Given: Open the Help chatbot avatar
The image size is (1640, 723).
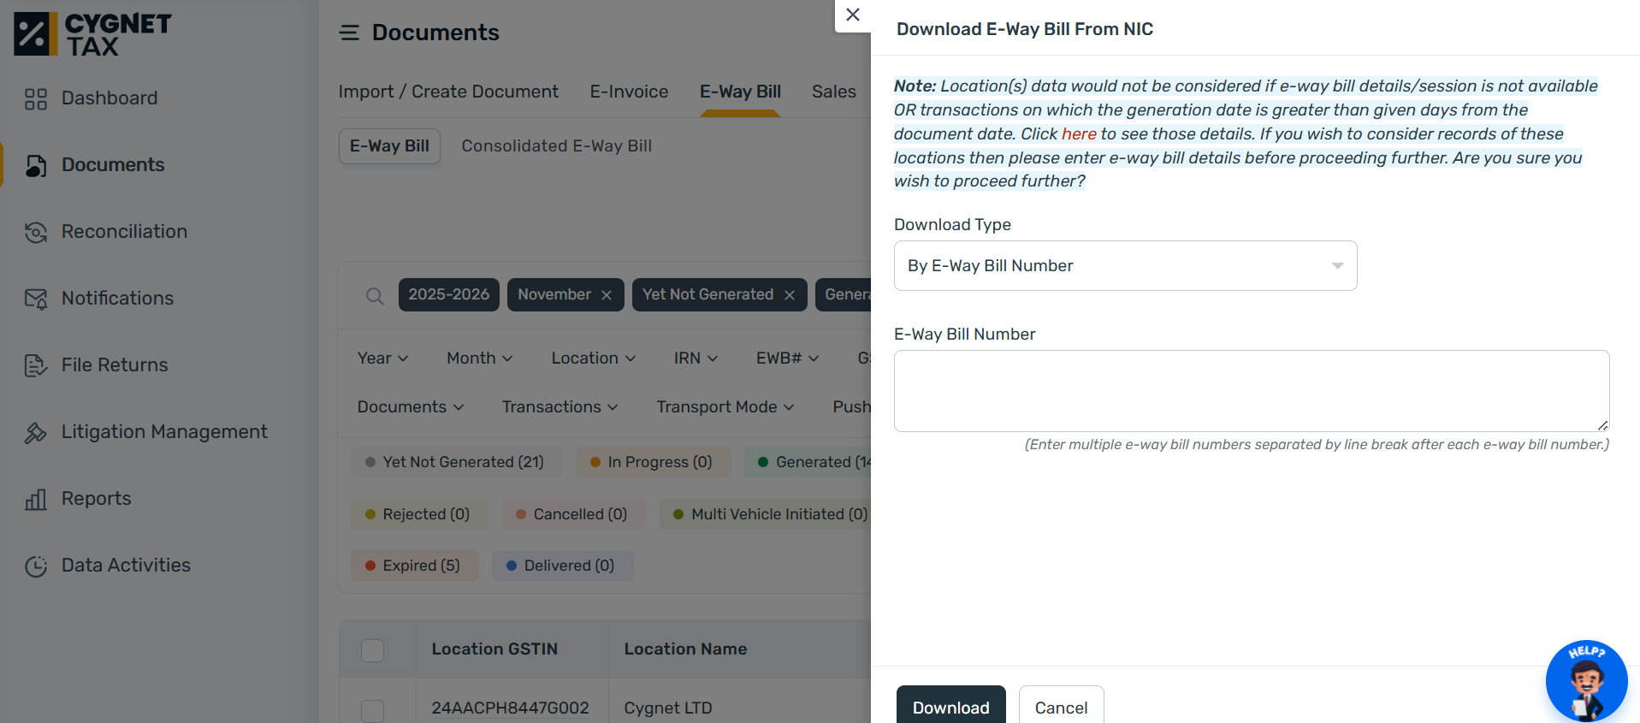Looking at the screenshot, I should (1586, 681).
